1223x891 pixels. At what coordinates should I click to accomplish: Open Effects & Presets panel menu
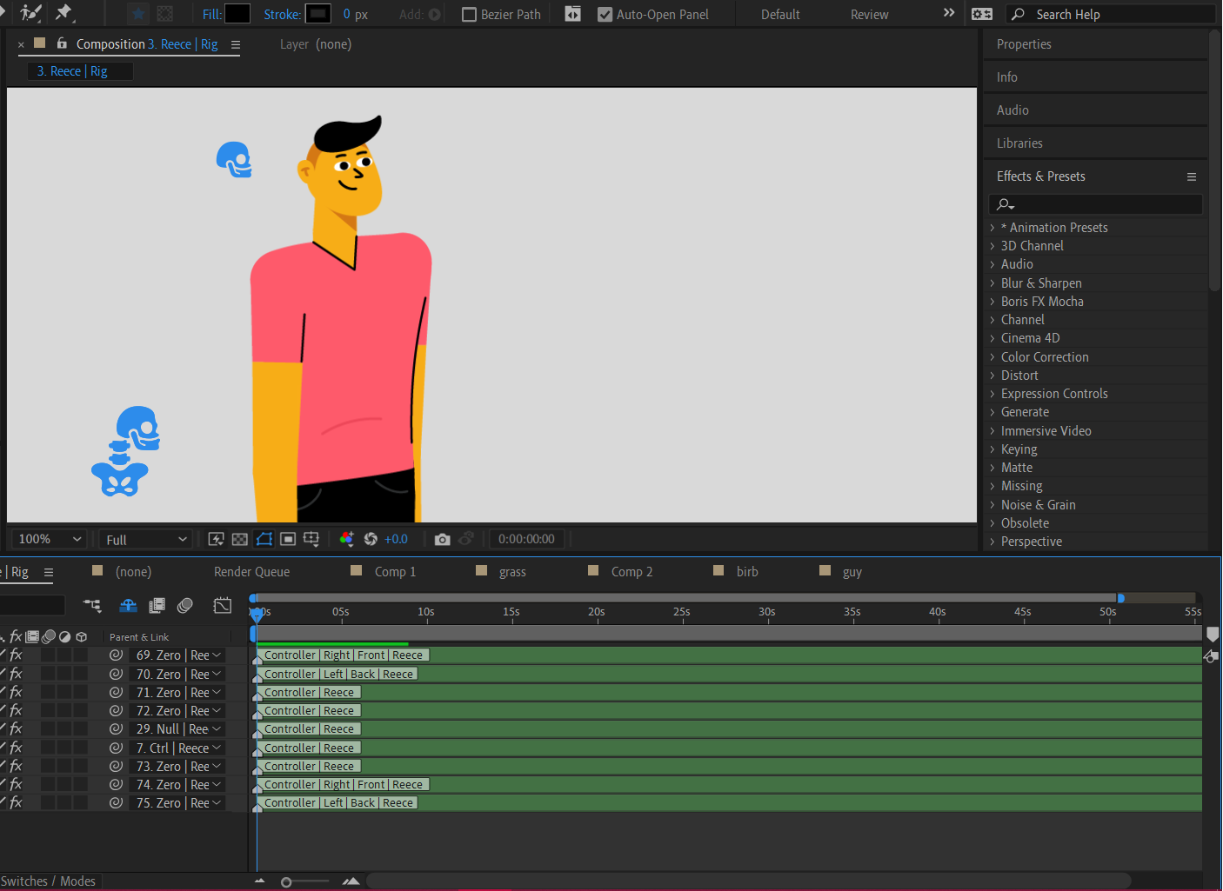(x=1192, y=176)
